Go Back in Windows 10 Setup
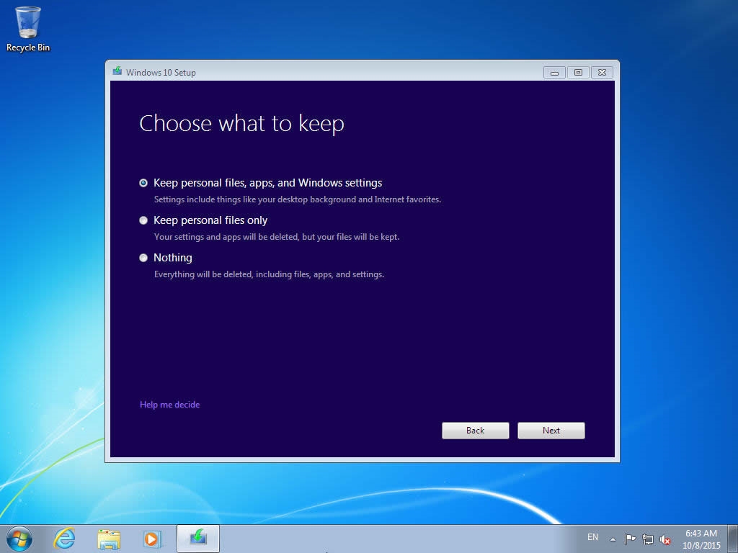 pos(476,431)
